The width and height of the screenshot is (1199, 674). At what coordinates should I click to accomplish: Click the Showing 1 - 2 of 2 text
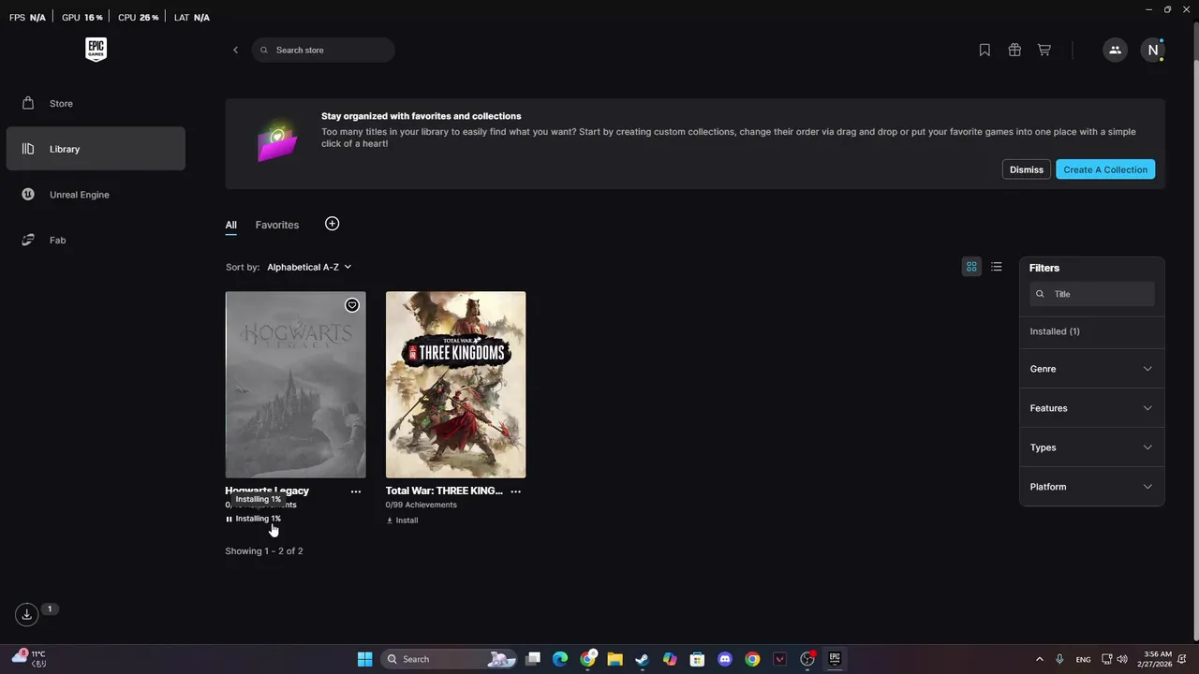pyautogui.click(x=264, y=551)
